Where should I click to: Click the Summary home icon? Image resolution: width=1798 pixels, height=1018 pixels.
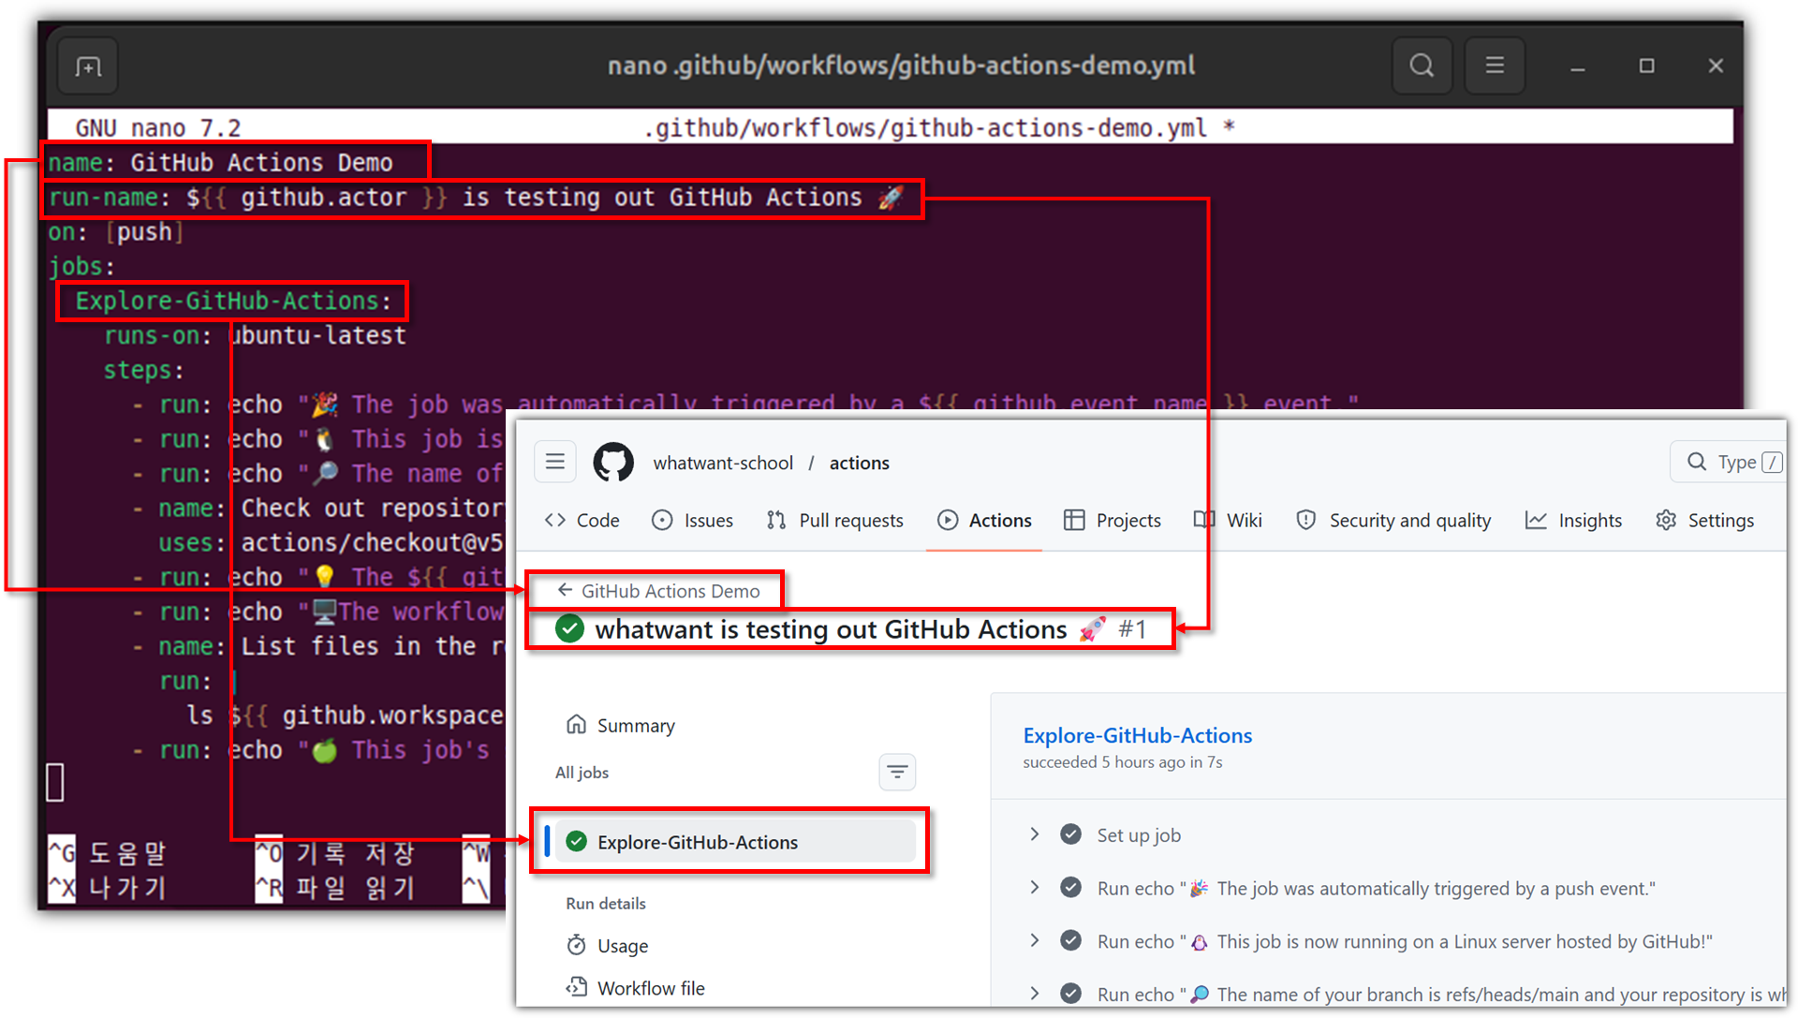point(577,725)
